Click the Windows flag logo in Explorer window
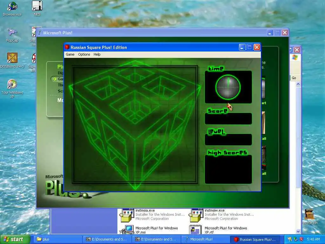This screenshot has height=244, width=325. pos(295,58)
